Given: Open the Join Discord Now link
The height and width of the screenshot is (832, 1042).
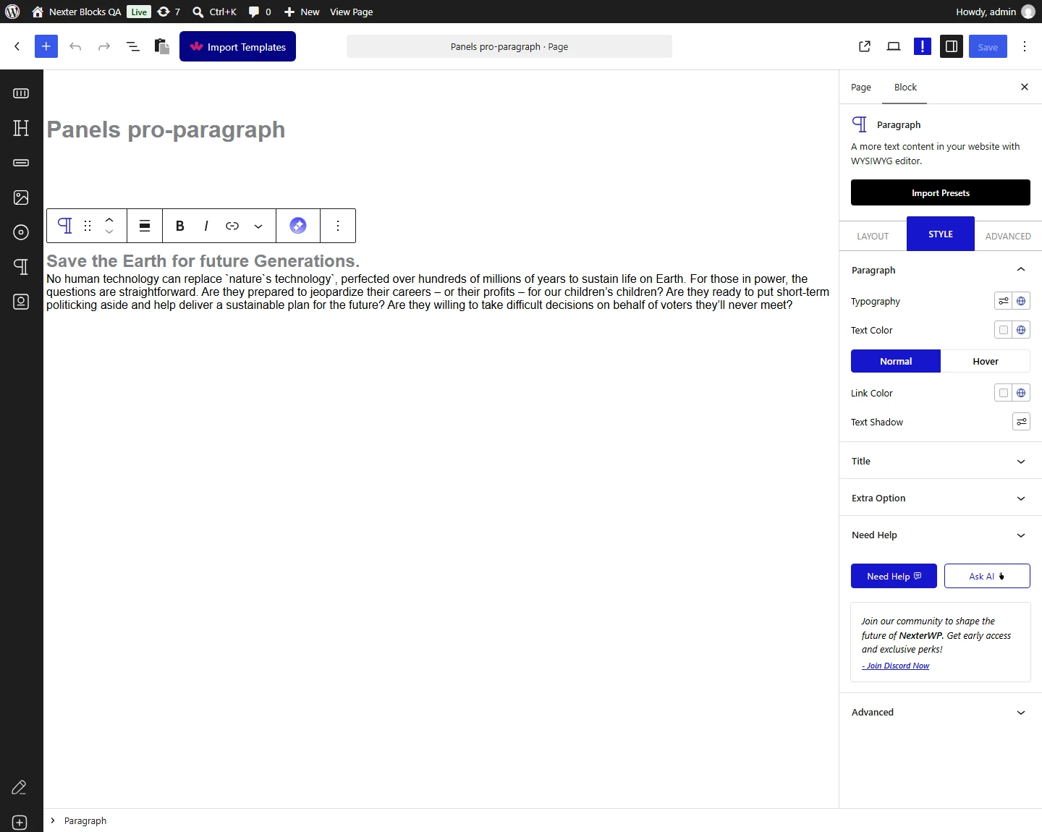Looking at the screenshot, I should point(896,666).
